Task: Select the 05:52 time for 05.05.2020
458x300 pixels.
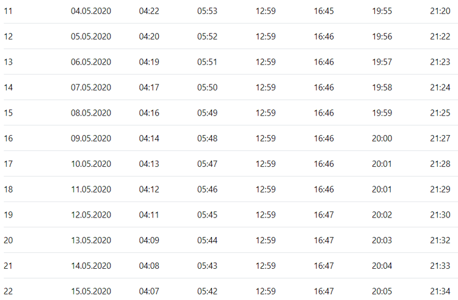Action: coord(207,37)
